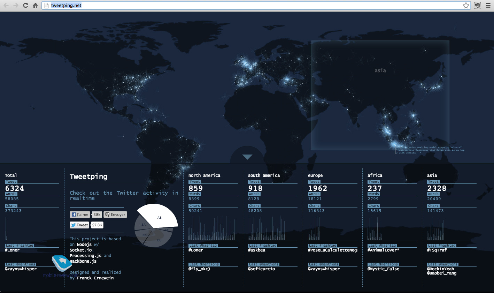Click the @soficurcio mention
This screenshot has height=293, width=494.
[262, 269]
